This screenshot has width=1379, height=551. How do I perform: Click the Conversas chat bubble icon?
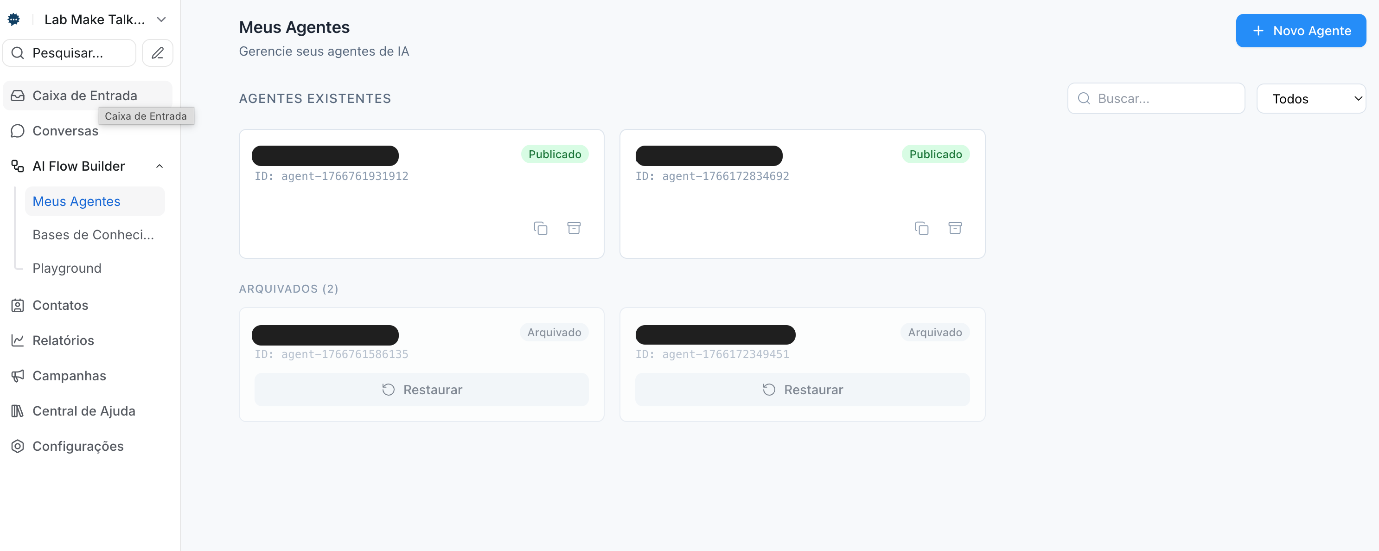17,131
